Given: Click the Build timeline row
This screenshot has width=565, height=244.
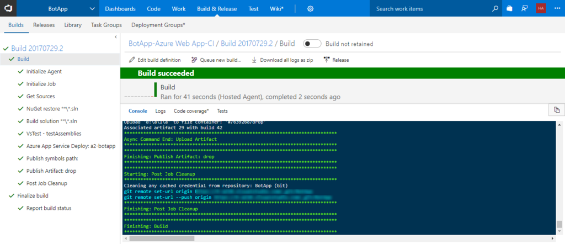Looking at the screenshot, I should tap(342, 92).
